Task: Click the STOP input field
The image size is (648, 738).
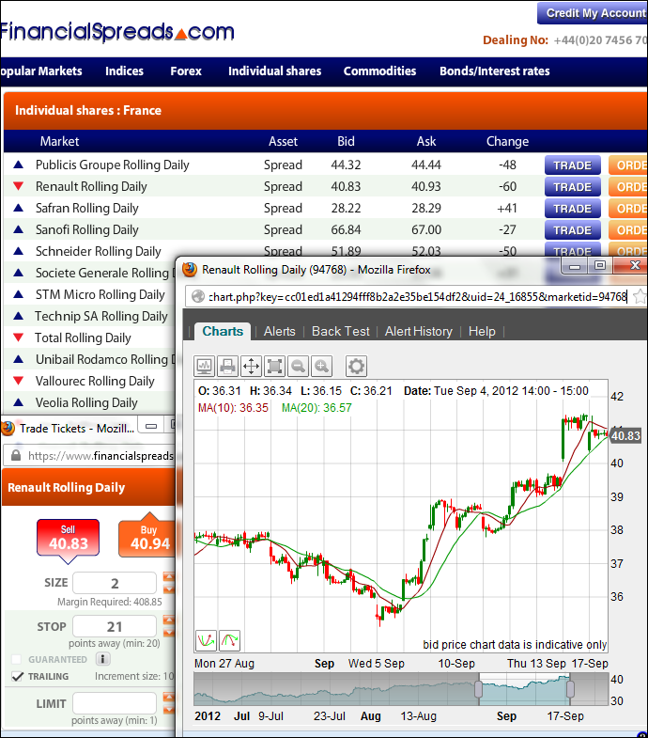Action: click(x=115, y=626)
